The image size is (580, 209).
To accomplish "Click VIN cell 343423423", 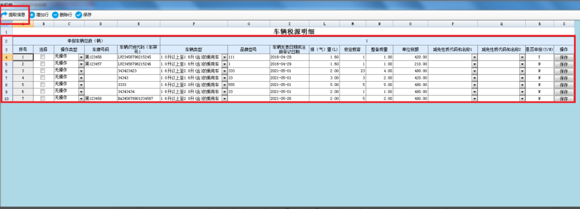I will pyautogui.click(x=139, y=71).
